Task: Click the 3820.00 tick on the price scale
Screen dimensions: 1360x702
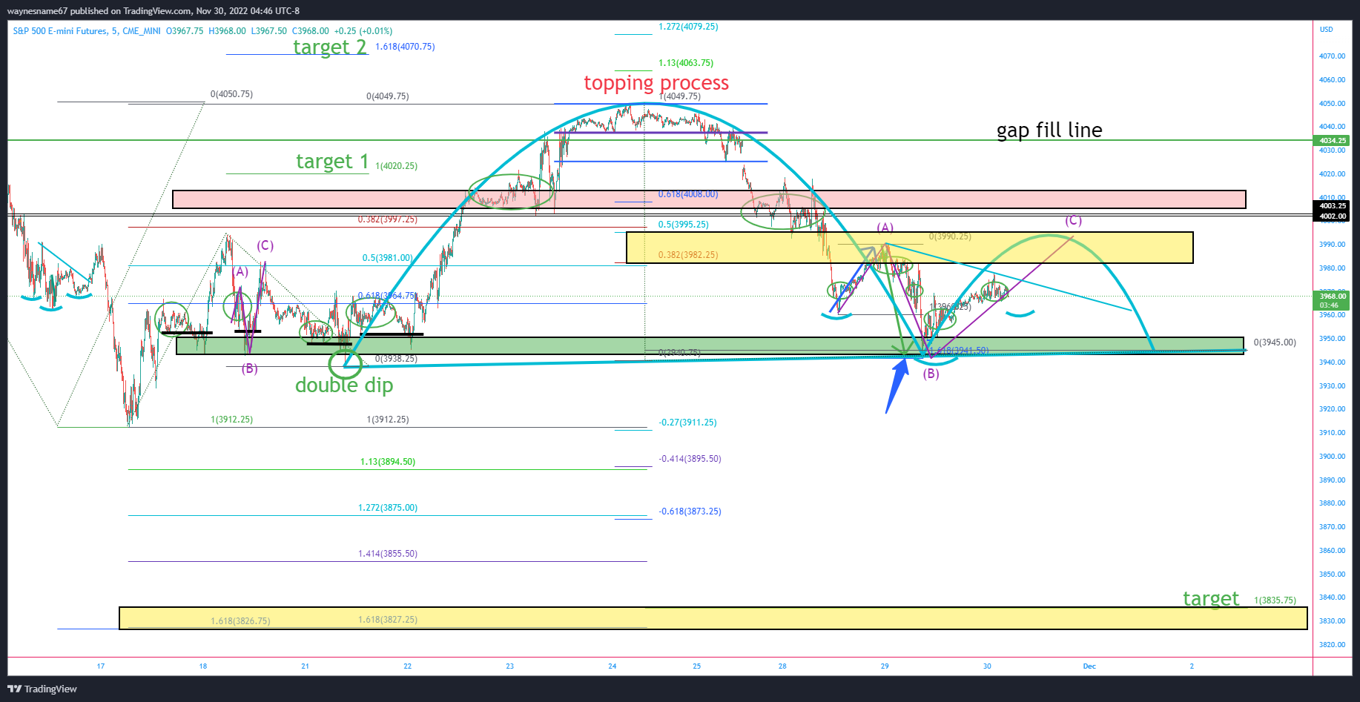Action: tap(1332, 645)
